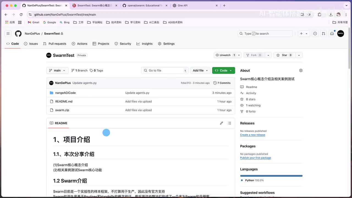Switch to the Pull requests tab
Viewport: 352px width, 198px height.
[x=55, y=44]
